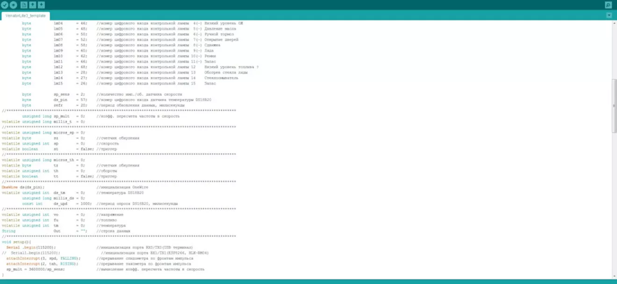
Task: Switch to the VenatorLite1_template tab
Action: (26, 15)
